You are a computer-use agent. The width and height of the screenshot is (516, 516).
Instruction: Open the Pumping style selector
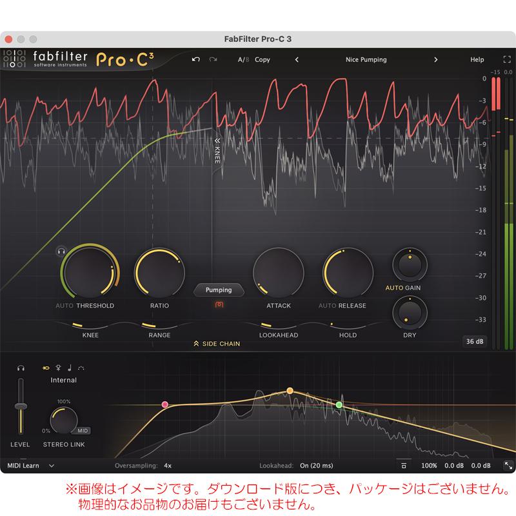click(219, 290)
